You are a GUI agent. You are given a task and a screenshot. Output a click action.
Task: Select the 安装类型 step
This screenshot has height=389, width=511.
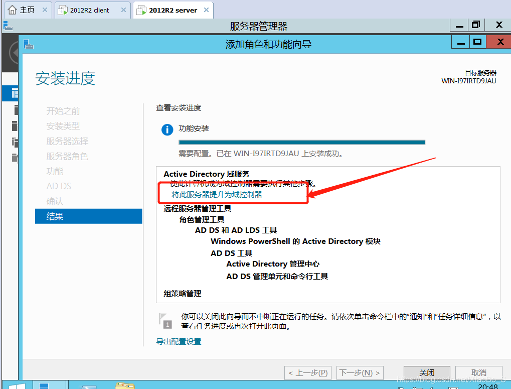click(63, 126)
